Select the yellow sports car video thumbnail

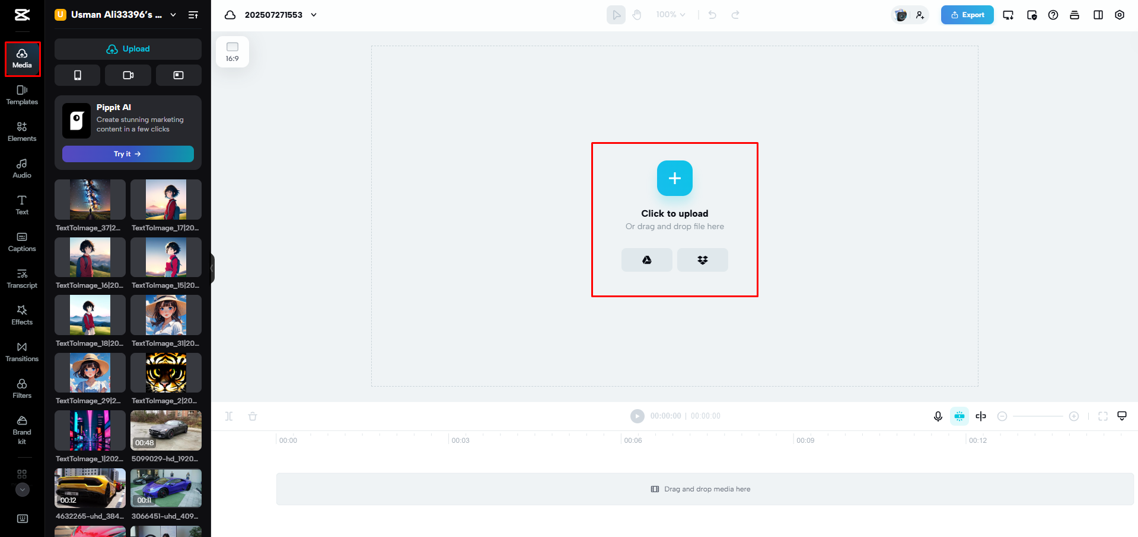(x=90, y=488)
